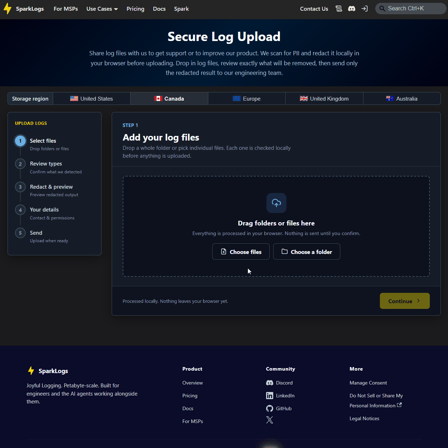Screen dimensions: 448x448
Task: Click the Discord icon in the footer
Action: [270, 383]
